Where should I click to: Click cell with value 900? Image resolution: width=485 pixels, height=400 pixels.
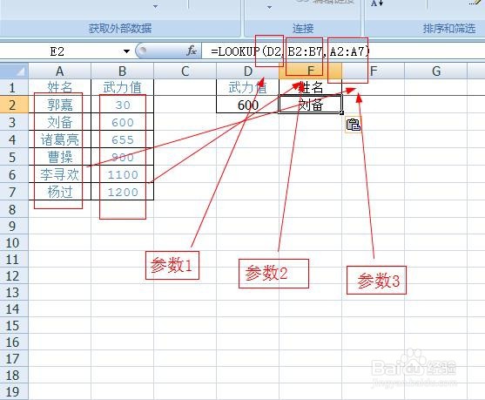point(123,157)
